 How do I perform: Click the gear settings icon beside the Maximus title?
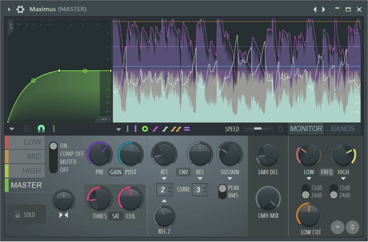[x=20, y=9]
